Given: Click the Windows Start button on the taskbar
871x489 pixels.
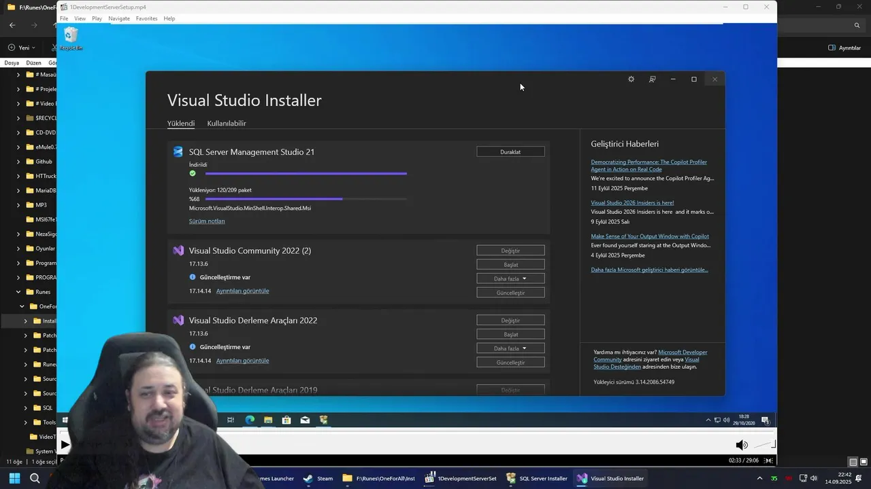Looking at the screenshot, I should (x=14, y=478).
